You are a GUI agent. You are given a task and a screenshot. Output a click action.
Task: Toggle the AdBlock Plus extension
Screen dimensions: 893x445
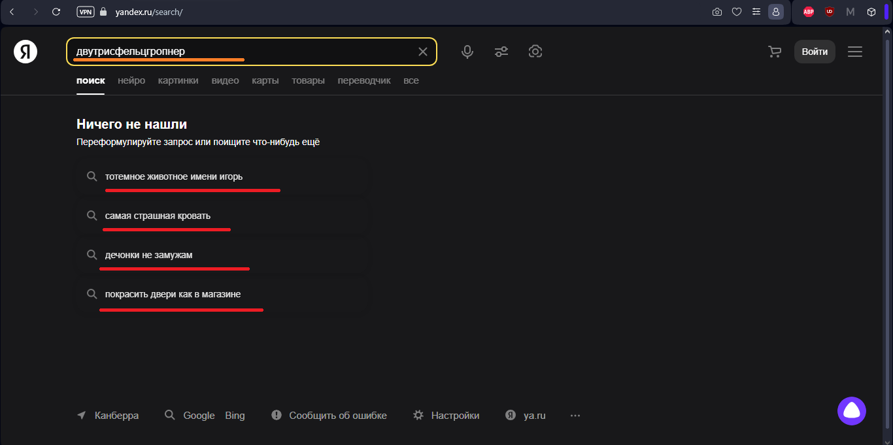click(809, 12)
